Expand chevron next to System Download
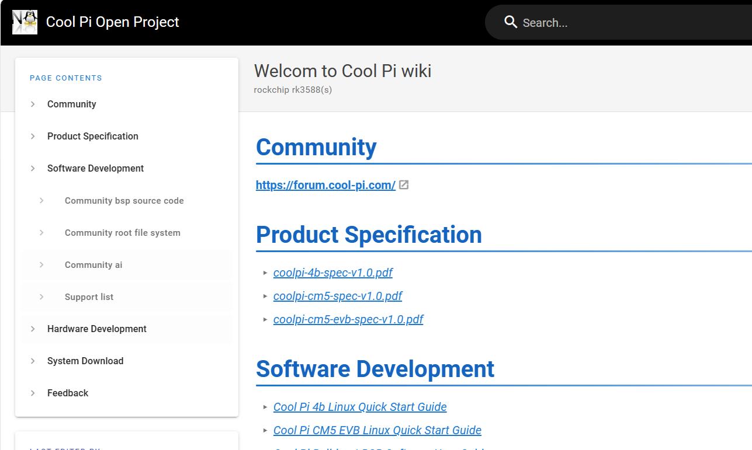 point(33,361)
